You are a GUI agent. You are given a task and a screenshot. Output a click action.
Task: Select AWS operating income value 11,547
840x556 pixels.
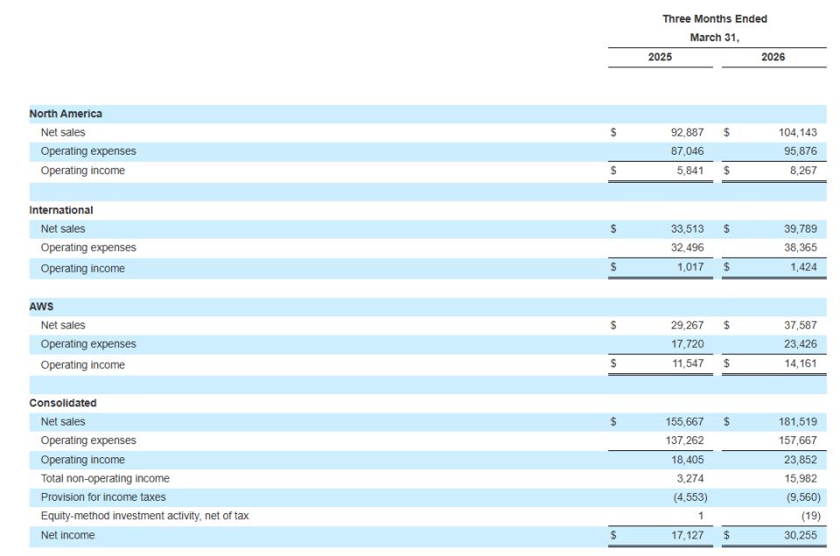[x=688, y=364]
